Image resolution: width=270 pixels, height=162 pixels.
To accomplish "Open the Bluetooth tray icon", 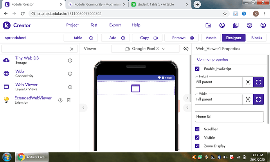I will click(219, 157).
